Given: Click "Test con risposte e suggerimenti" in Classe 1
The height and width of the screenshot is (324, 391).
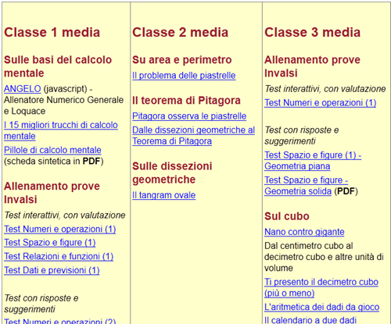Looking at the screenshot, I should coord(41,304).
